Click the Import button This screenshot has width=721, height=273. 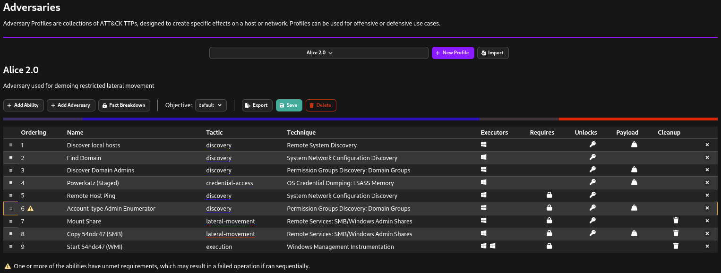click(492, 53)
